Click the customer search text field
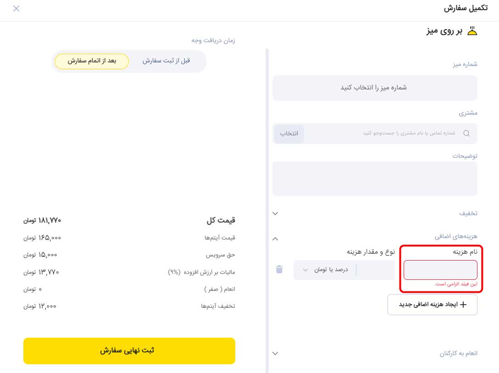 [x=382, y=134]
